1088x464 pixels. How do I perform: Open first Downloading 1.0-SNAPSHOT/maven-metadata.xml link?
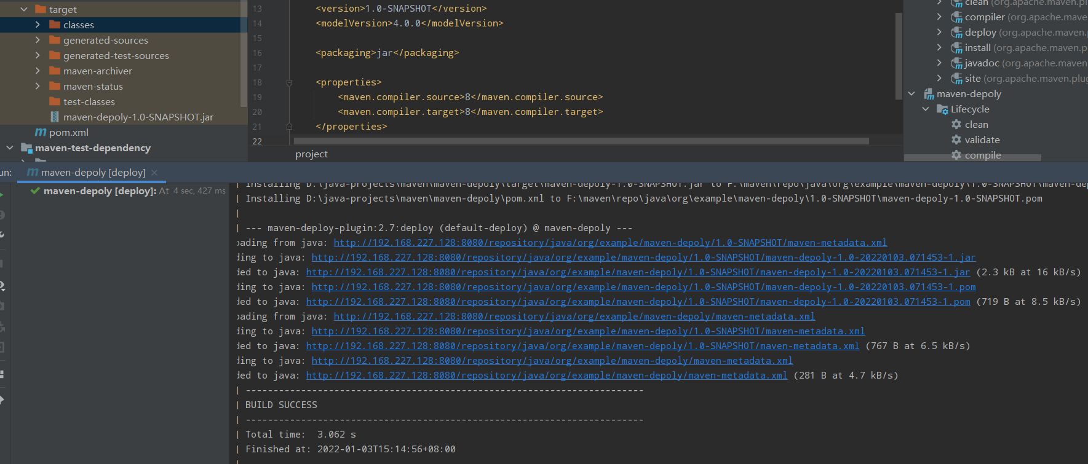(610, 243)
